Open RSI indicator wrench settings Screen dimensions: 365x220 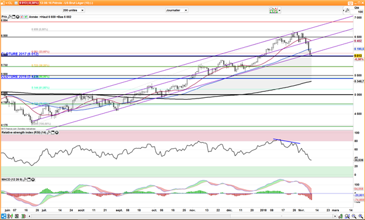pos(49,132)
